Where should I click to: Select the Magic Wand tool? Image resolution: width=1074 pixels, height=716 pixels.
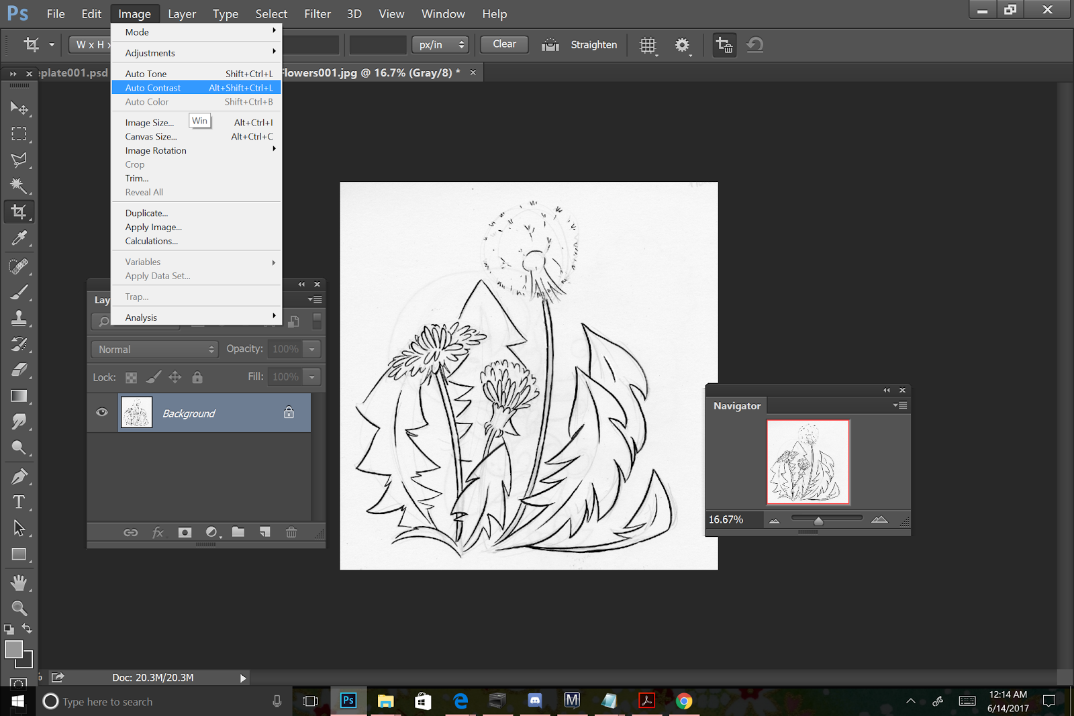pyautogui.click(x=19, y=185)
